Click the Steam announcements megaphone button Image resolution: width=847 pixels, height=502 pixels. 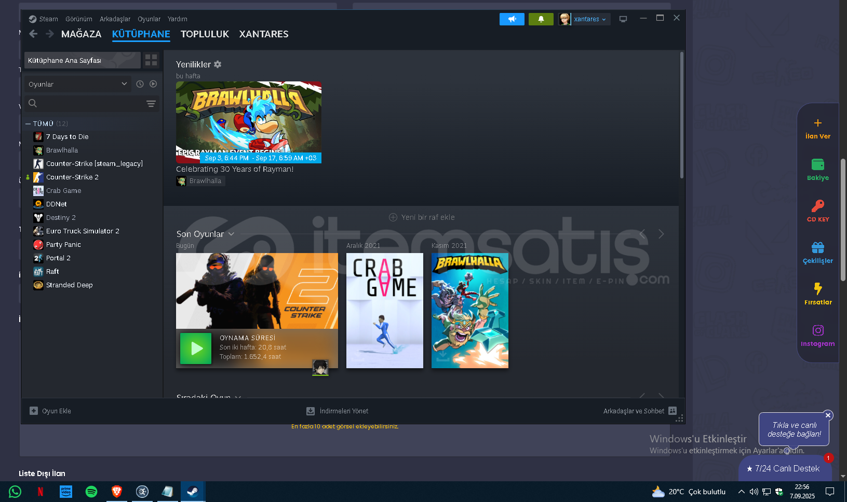512,19
